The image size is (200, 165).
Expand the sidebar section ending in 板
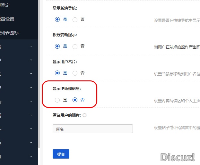[16, 143]
